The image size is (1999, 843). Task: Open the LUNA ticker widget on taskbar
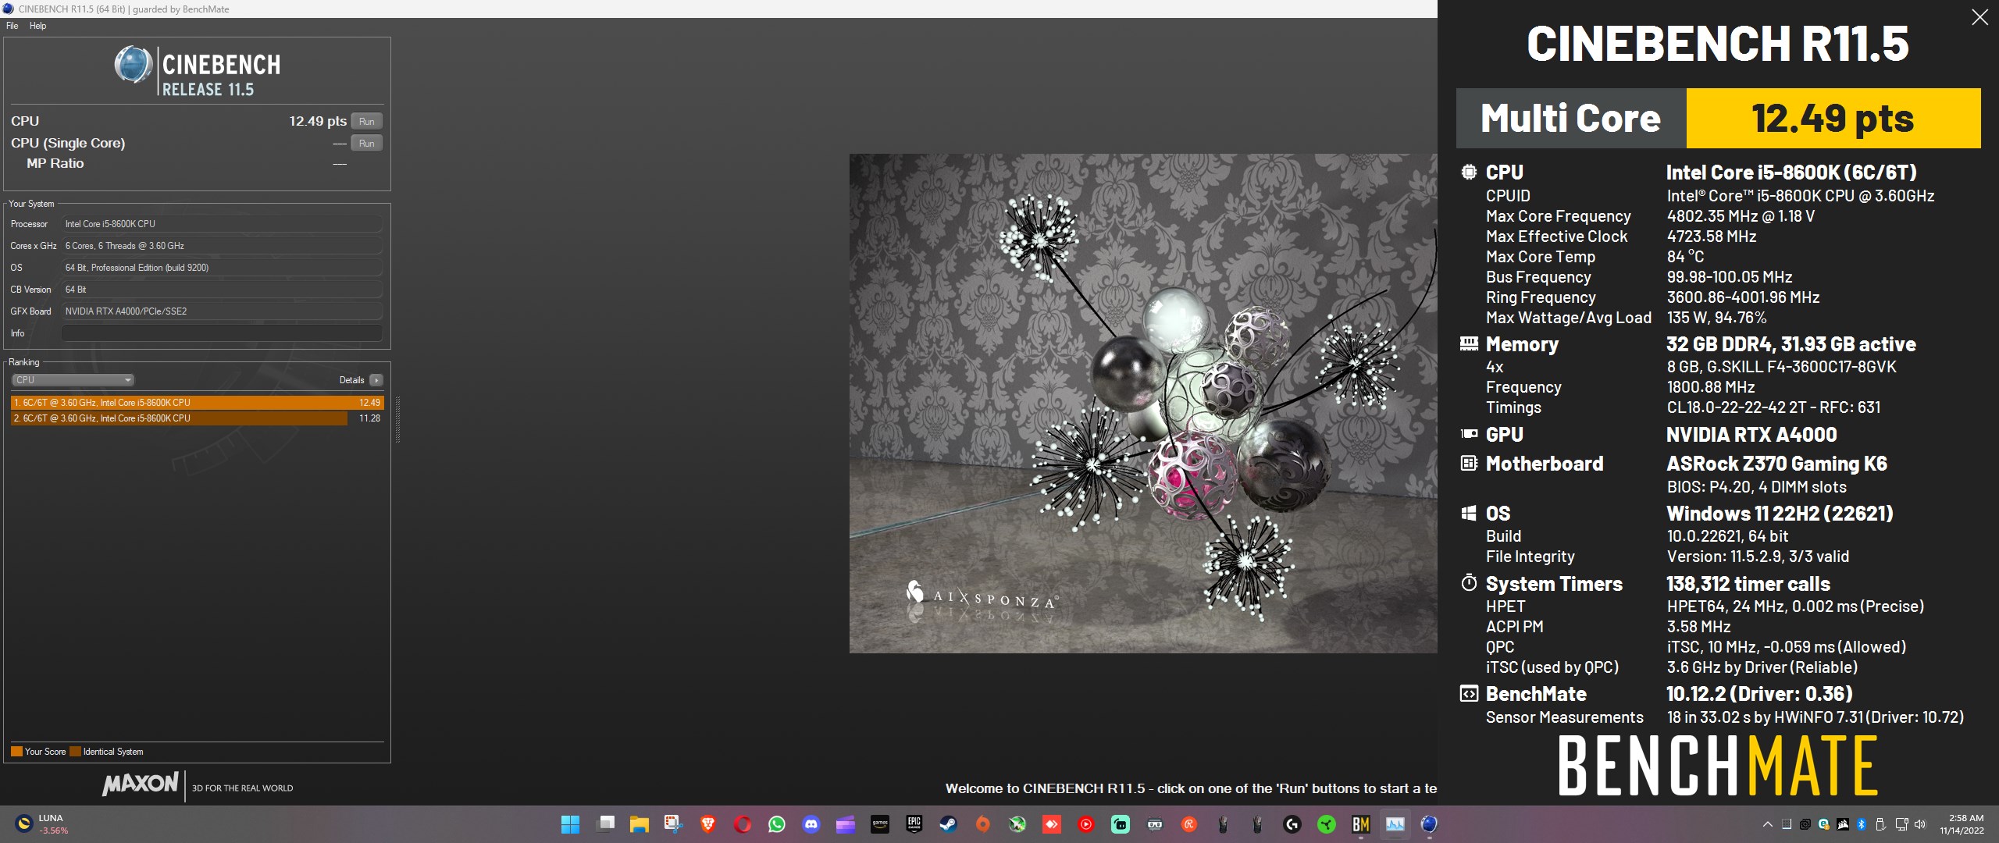43,824
